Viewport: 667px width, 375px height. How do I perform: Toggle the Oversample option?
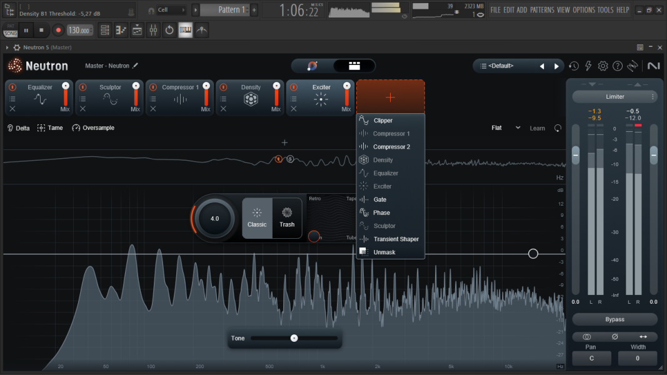93,128
